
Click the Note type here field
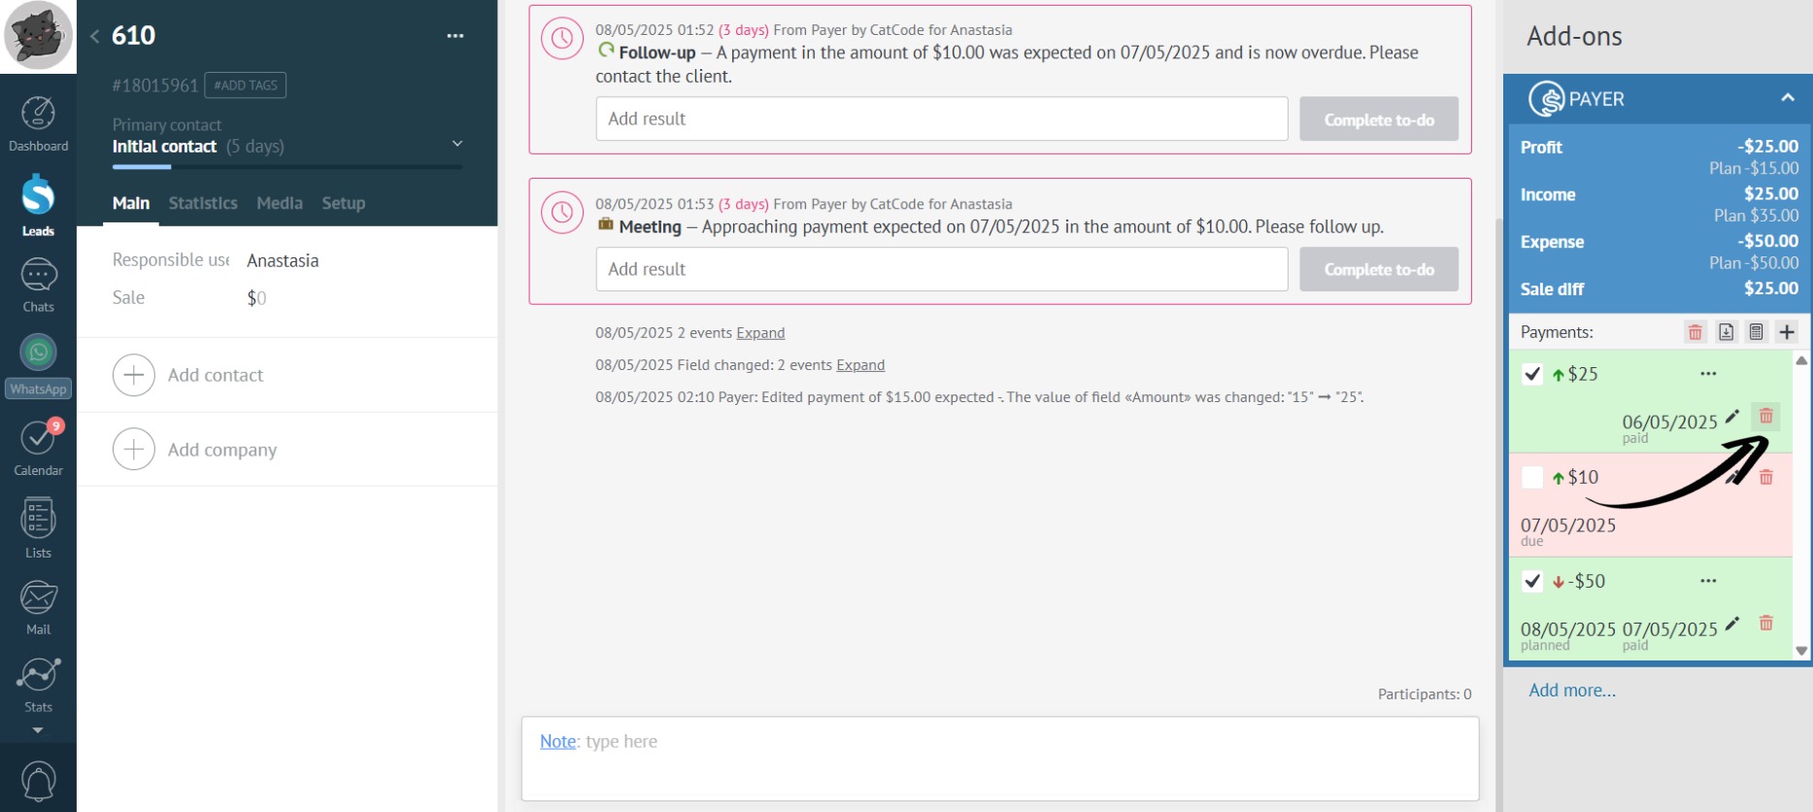click(x=999, y=758)
